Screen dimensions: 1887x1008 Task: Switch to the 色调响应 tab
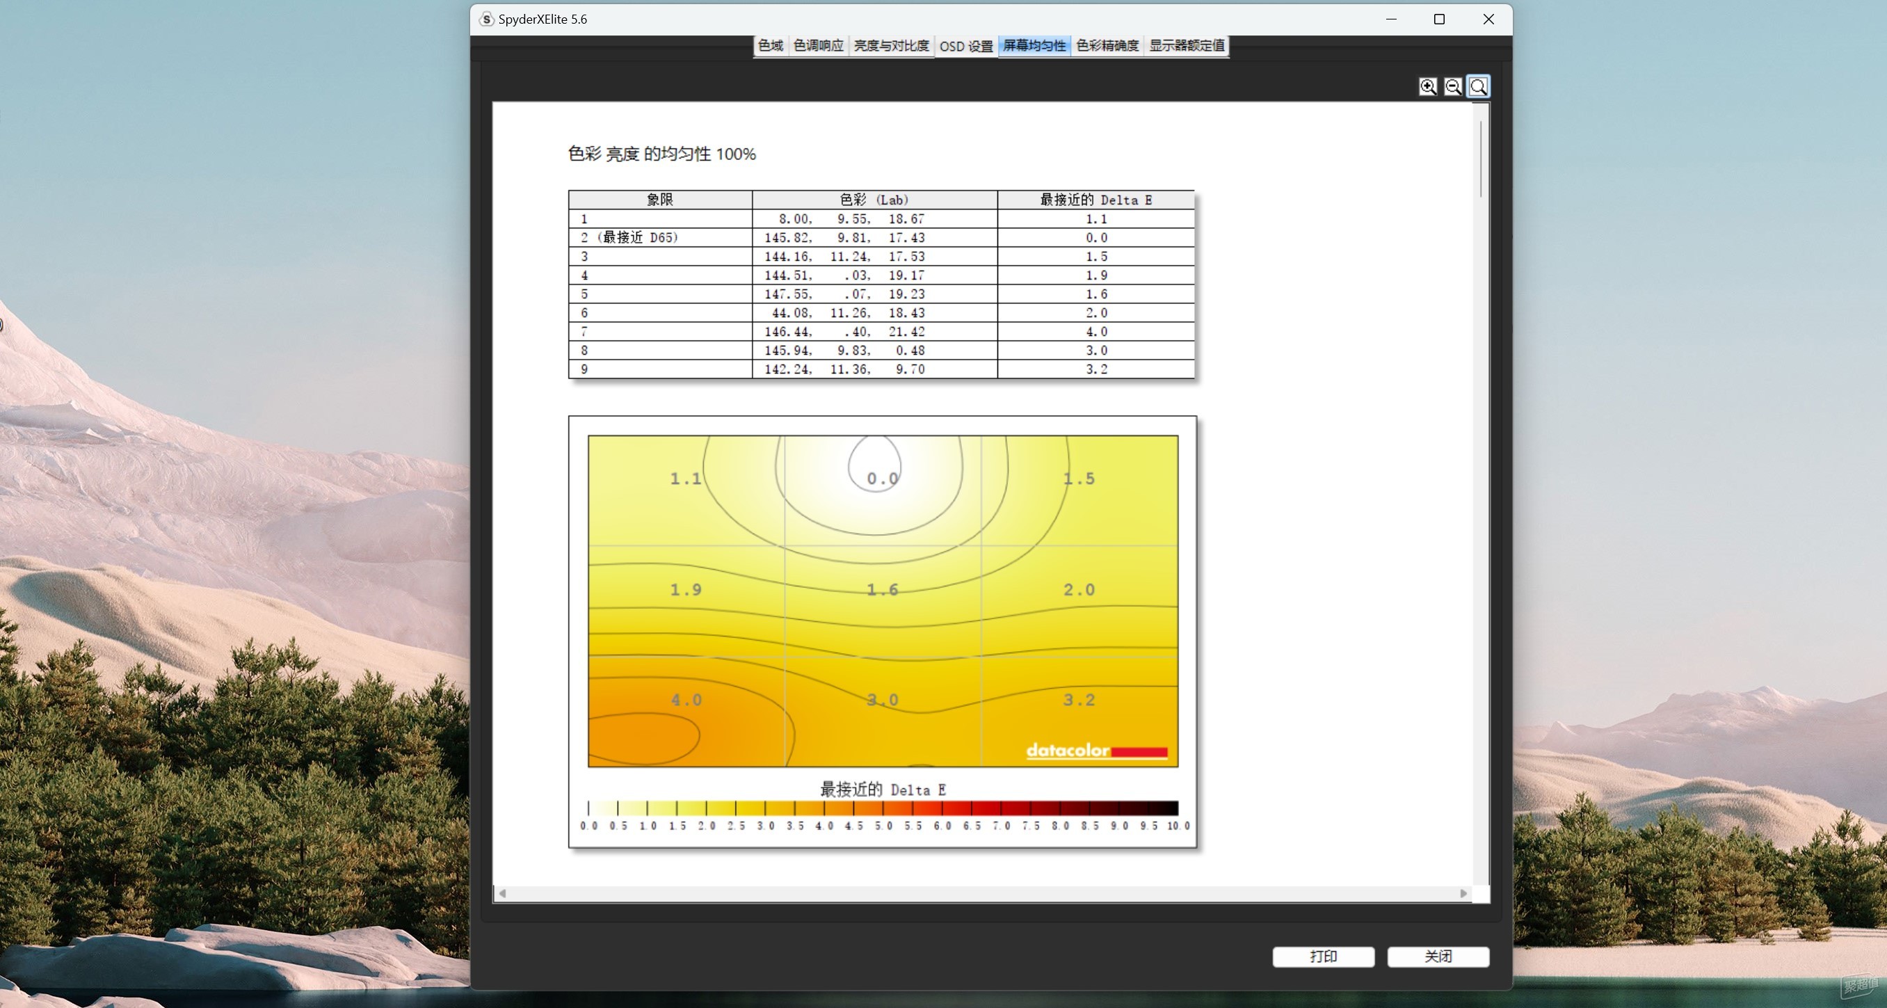pyautogui.click(x=818, y=45)
